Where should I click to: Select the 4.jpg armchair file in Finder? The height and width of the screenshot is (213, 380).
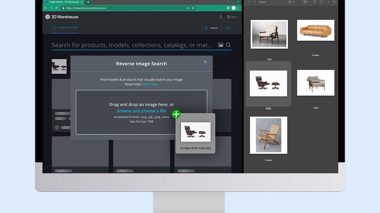pos(316,83)
